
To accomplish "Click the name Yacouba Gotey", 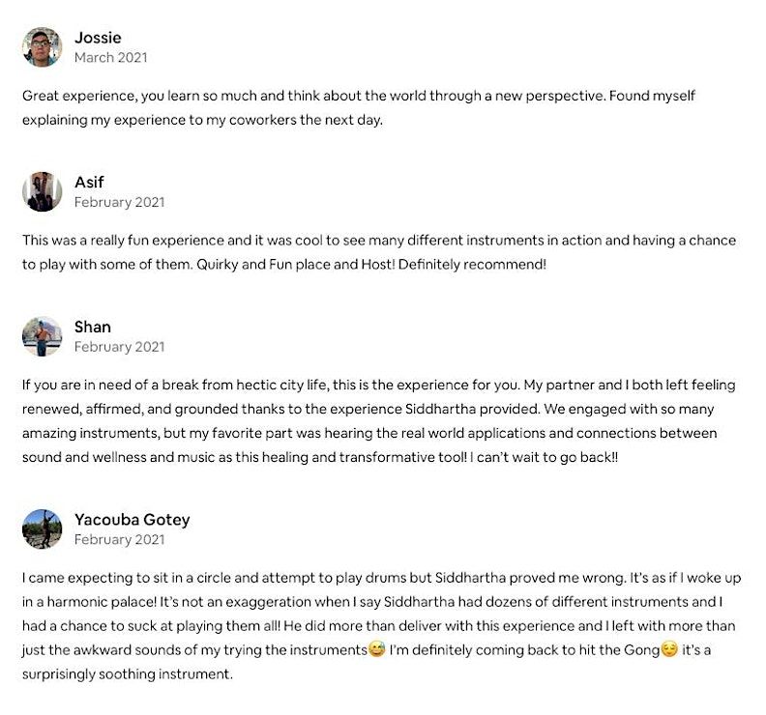I will point(132,519).
